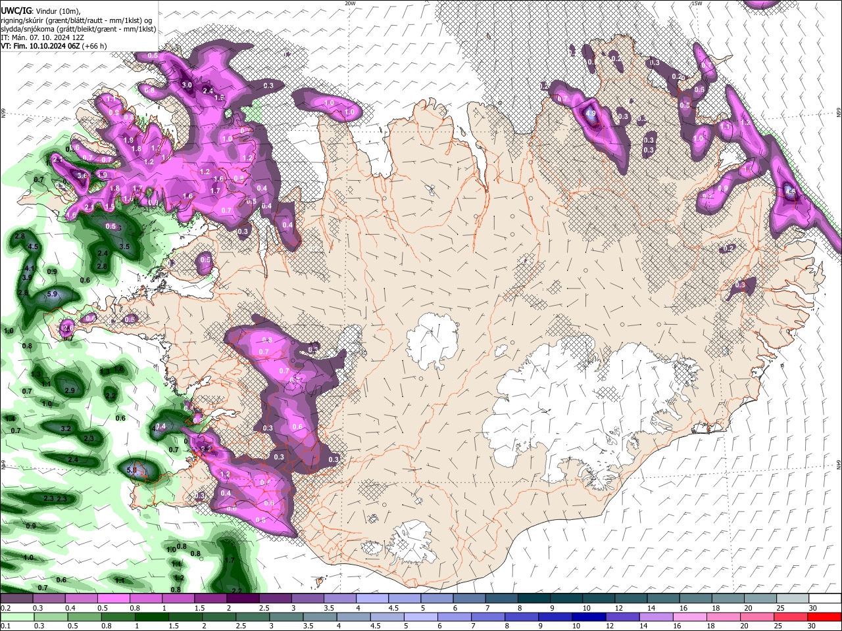Select the 'VT: Fim. 10.10.2024 06Z (+66 h)' line
842x631 pixels.
click(x=54, y=46)
